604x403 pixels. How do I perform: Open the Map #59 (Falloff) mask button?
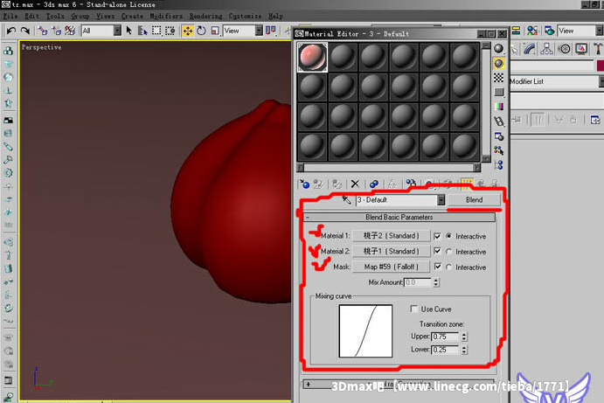[x=392, y=267]
